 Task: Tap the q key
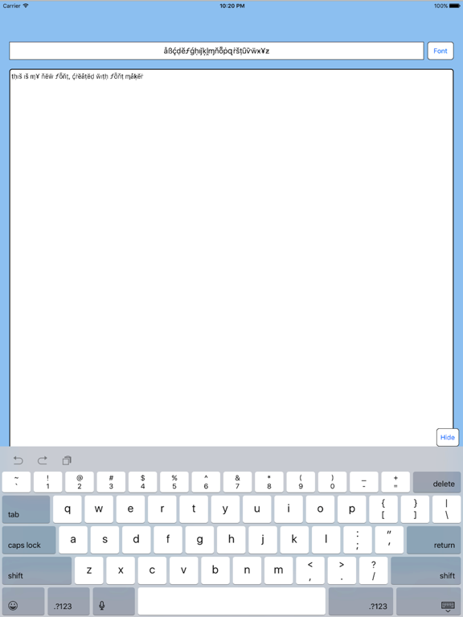pyautogui.click(x=68, y=509)
